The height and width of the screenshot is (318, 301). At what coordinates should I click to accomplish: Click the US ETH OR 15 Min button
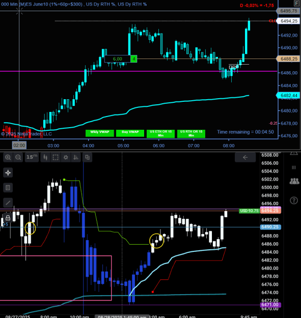point(161,134)
